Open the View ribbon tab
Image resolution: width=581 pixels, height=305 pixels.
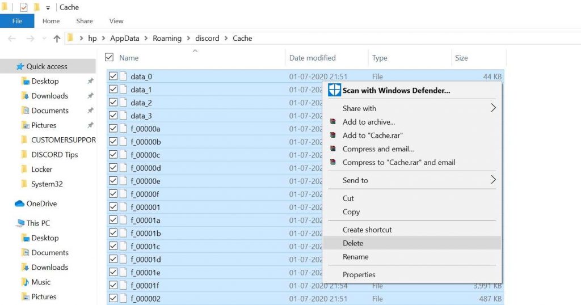click(x=116, y=21)
